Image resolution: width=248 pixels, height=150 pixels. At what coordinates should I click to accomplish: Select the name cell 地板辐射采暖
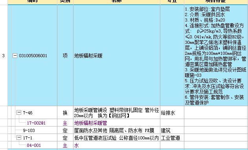[x=117, y=56]
